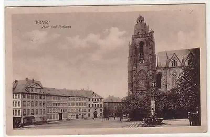The width and height of the screenshot is (210, 137).
Task: Select the tall arched tower window
Action: point(141,49)
